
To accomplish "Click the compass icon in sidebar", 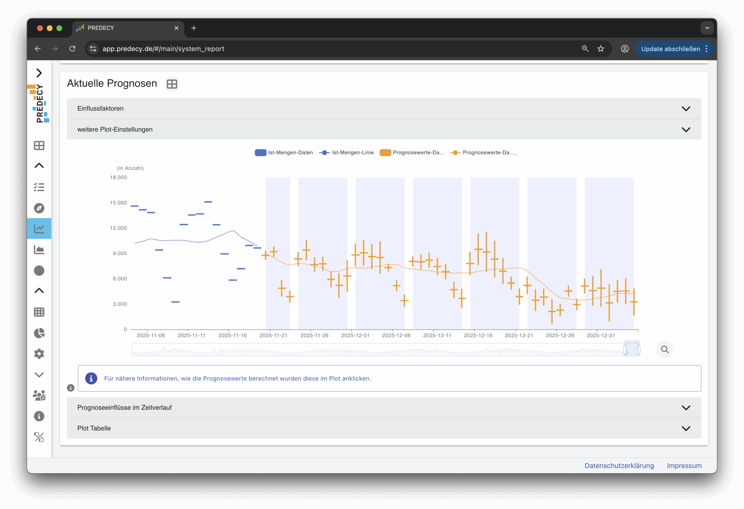I will pos(39,208).
